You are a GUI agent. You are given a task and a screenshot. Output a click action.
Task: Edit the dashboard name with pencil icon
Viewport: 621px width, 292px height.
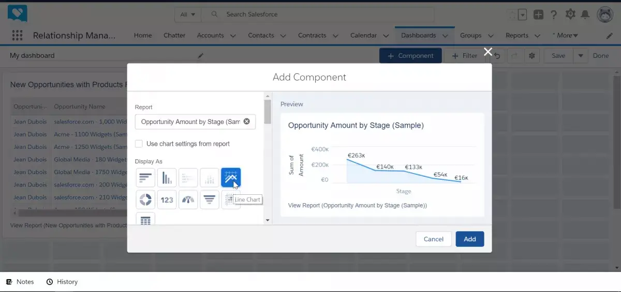[200, 56]
